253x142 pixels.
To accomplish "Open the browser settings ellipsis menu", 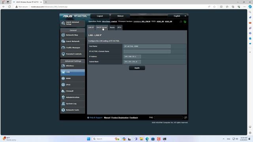I will 244,7.
